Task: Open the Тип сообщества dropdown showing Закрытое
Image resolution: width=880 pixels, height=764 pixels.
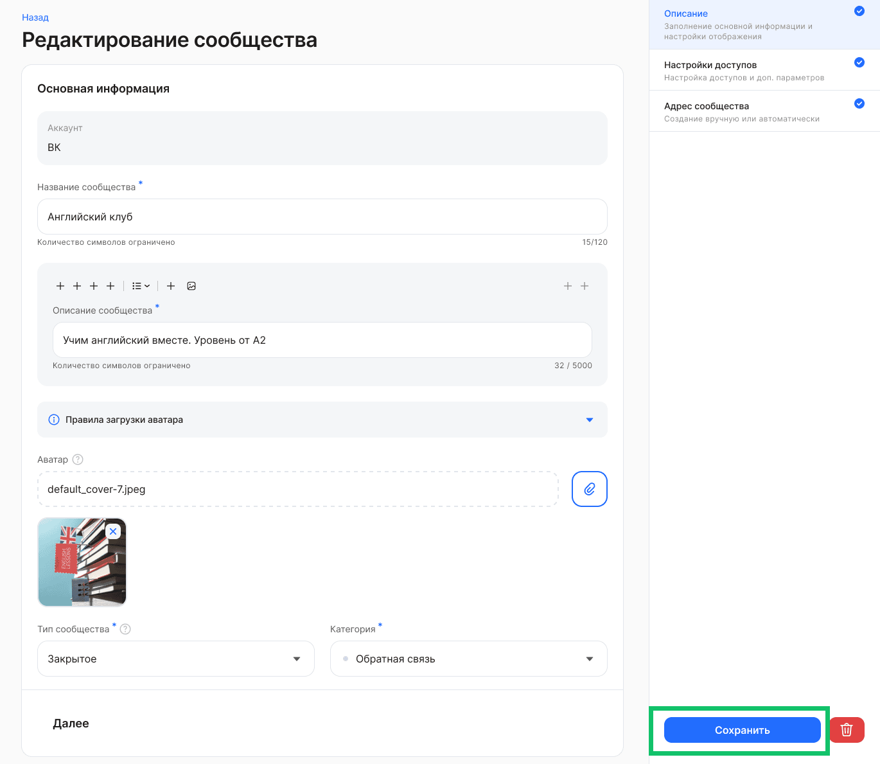Action: [175, 659]
